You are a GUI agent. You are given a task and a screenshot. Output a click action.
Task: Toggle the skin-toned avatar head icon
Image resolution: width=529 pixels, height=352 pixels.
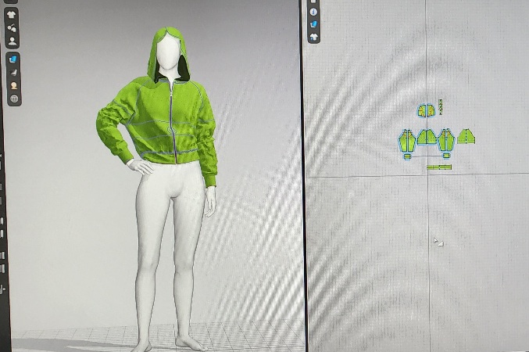[x=13, y=86]
